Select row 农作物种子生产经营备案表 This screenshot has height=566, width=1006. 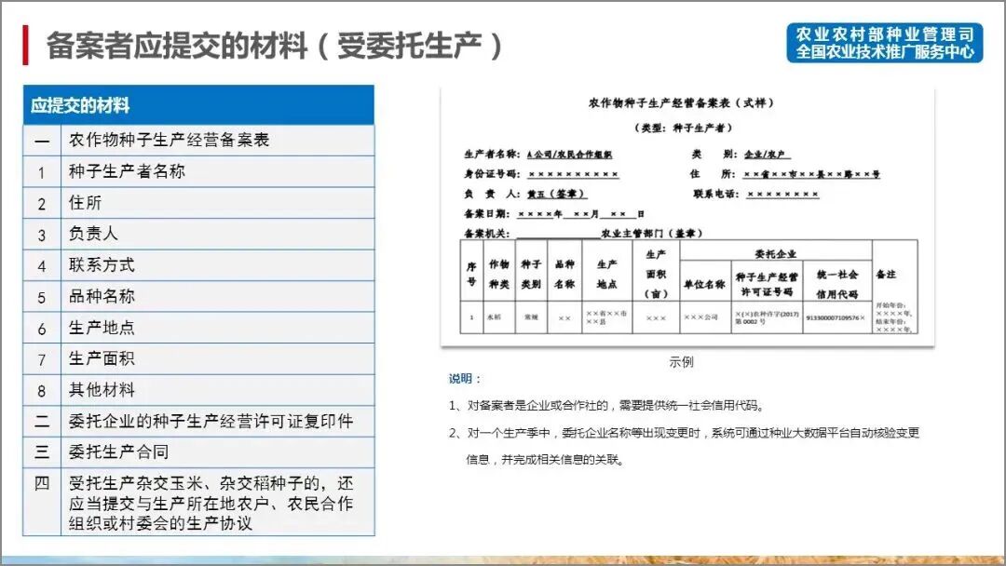(168, 140)
